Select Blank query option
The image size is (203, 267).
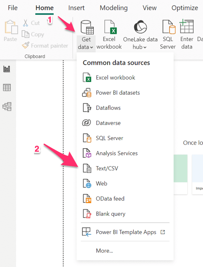pyautogui.click(x=125, y=214)
